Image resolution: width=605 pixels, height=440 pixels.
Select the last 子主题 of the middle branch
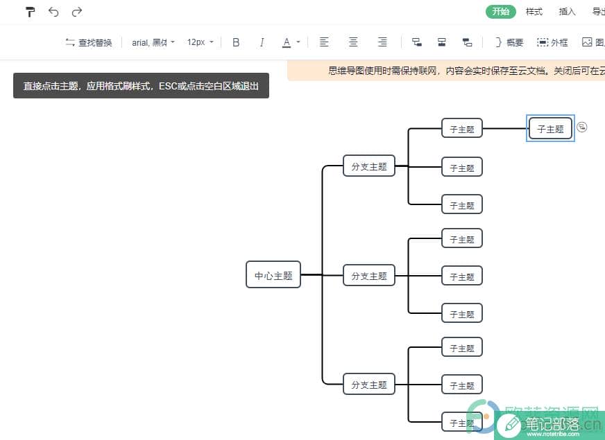462,313
